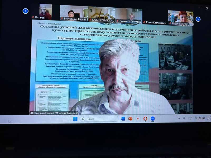Click the battery icon in tray
The image size is (211, 158).
204,118
